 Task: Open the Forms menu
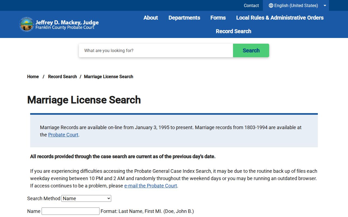[218, 18]
